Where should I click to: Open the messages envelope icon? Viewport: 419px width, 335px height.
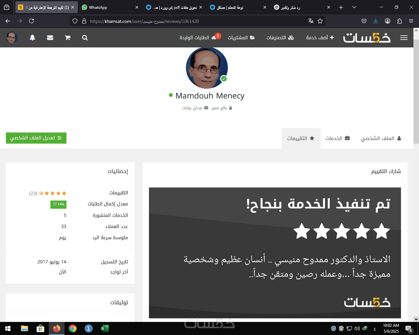coord(50,38)
